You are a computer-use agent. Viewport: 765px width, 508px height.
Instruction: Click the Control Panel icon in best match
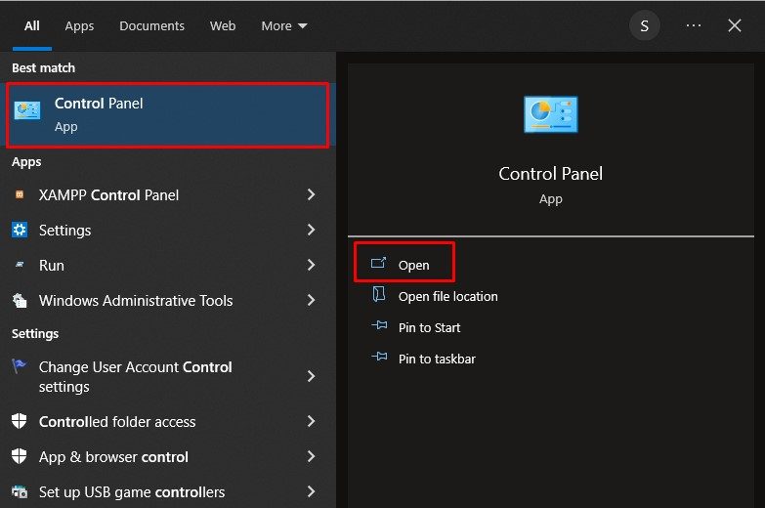(27, 110)
